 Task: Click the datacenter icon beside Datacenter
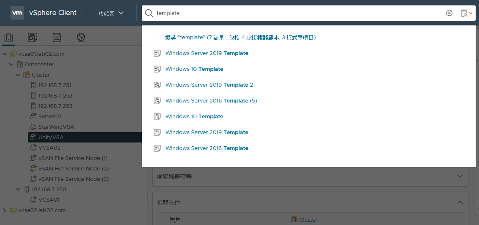20,64
